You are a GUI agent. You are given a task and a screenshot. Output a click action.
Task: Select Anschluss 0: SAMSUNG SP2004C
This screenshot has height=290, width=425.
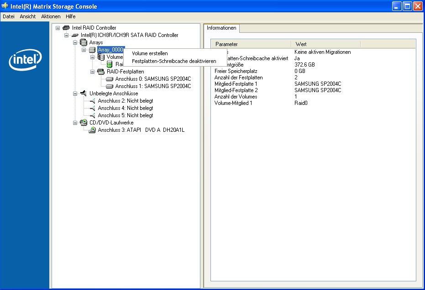[153, 79]
